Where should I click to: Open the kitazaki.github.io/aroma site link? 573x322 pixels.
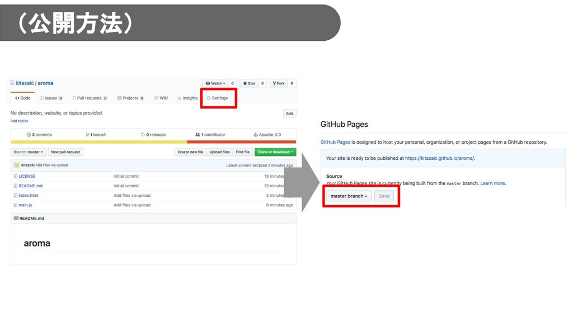coord(439,158)
